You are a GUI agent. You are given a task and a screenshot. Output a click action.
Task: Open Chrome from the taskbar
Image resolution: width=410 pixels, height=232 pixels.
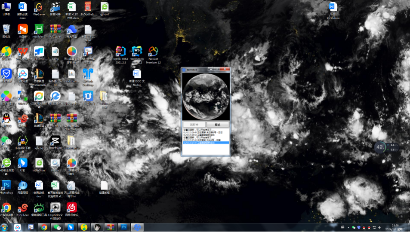[44, 227]
